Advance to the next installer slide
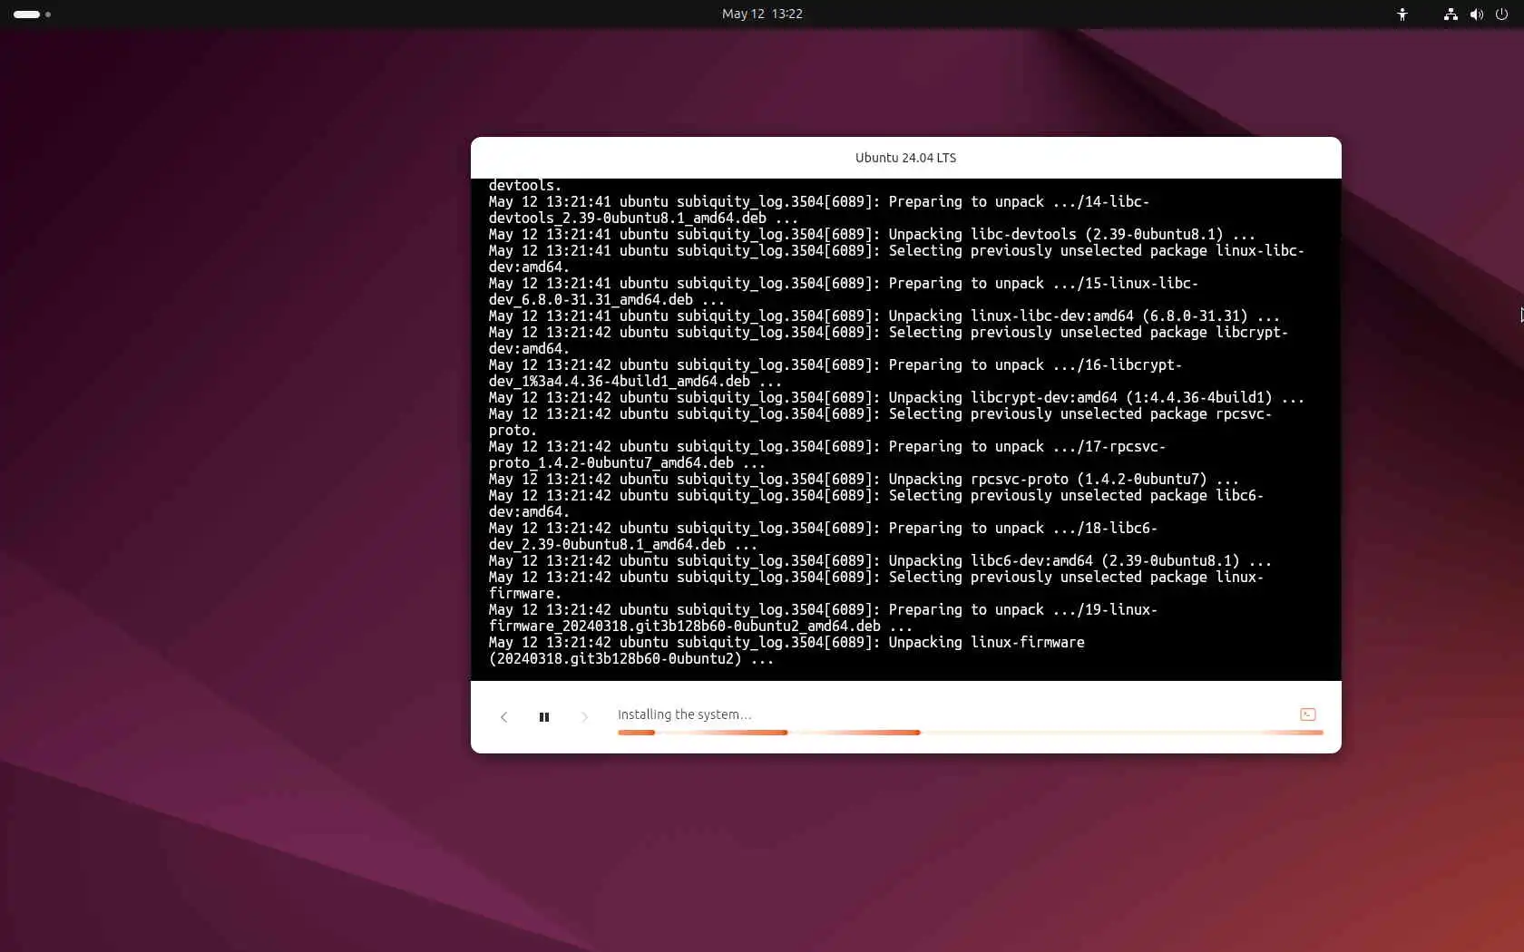Screen dimensions: 1524x952 point(584,717)
